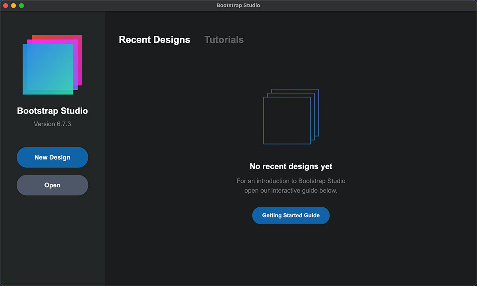
Task: Click the front blue square of the logo
Action: (x=48, y=70)
